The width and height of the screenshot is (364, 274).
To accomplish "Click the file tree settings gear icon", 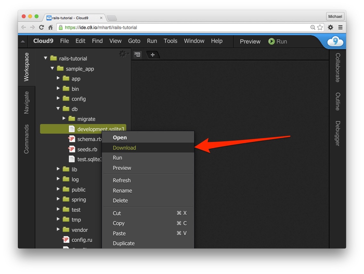I will click(122, 53).
